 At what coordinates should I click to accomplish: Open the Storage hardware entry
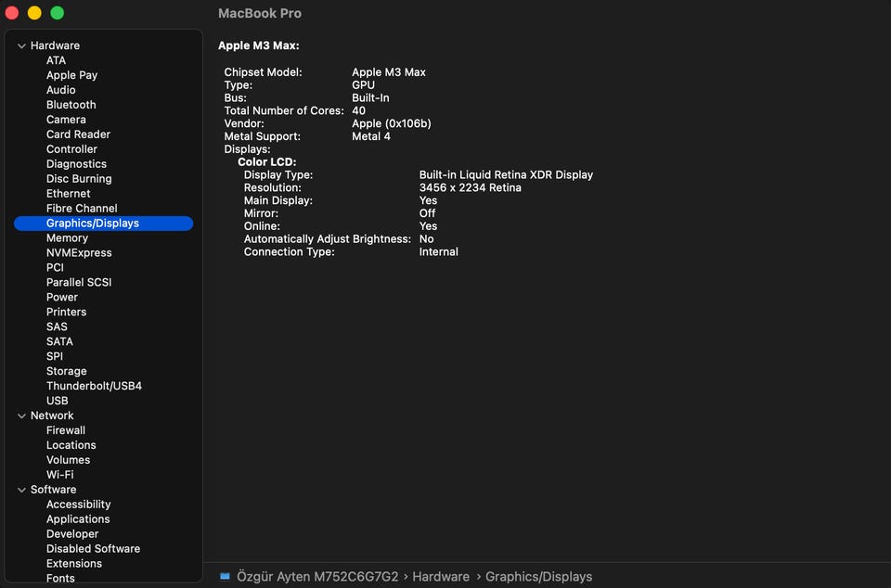tap(66, 371)
